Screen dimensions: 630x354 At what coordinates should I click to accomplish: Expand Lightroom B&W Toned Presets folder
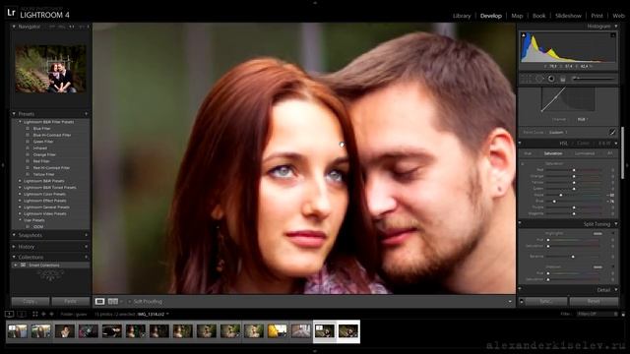[20, 188]
